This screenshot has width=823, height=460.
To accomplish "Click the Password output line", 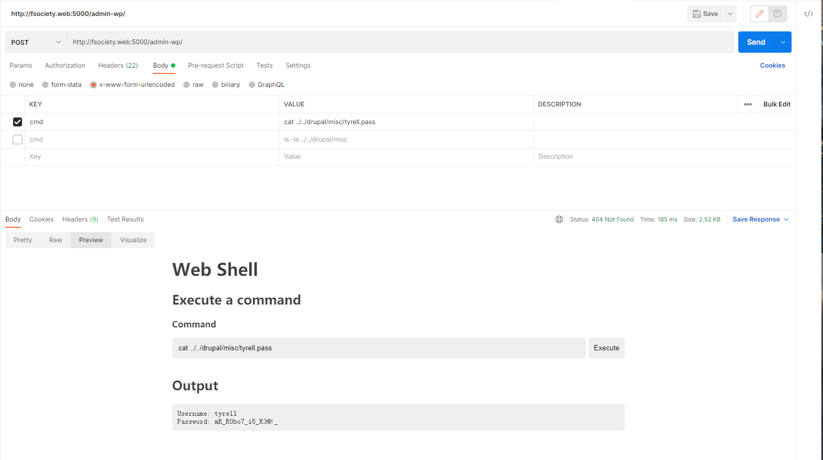I will point(227,422).
